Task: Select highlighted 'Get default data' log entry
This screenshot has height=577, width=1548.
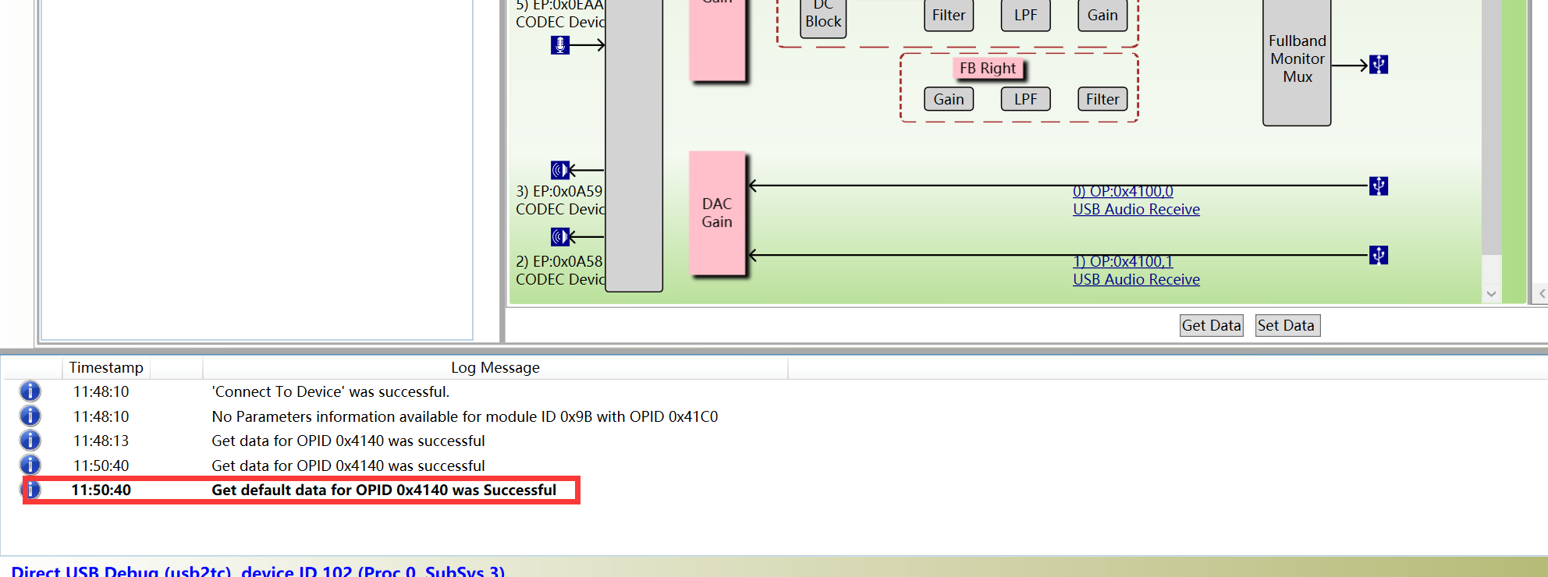Action: [x=383, y=490]
